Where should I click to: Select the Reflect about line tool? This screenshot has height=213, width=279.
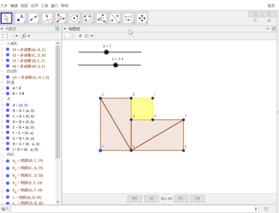tap(115, 18)
